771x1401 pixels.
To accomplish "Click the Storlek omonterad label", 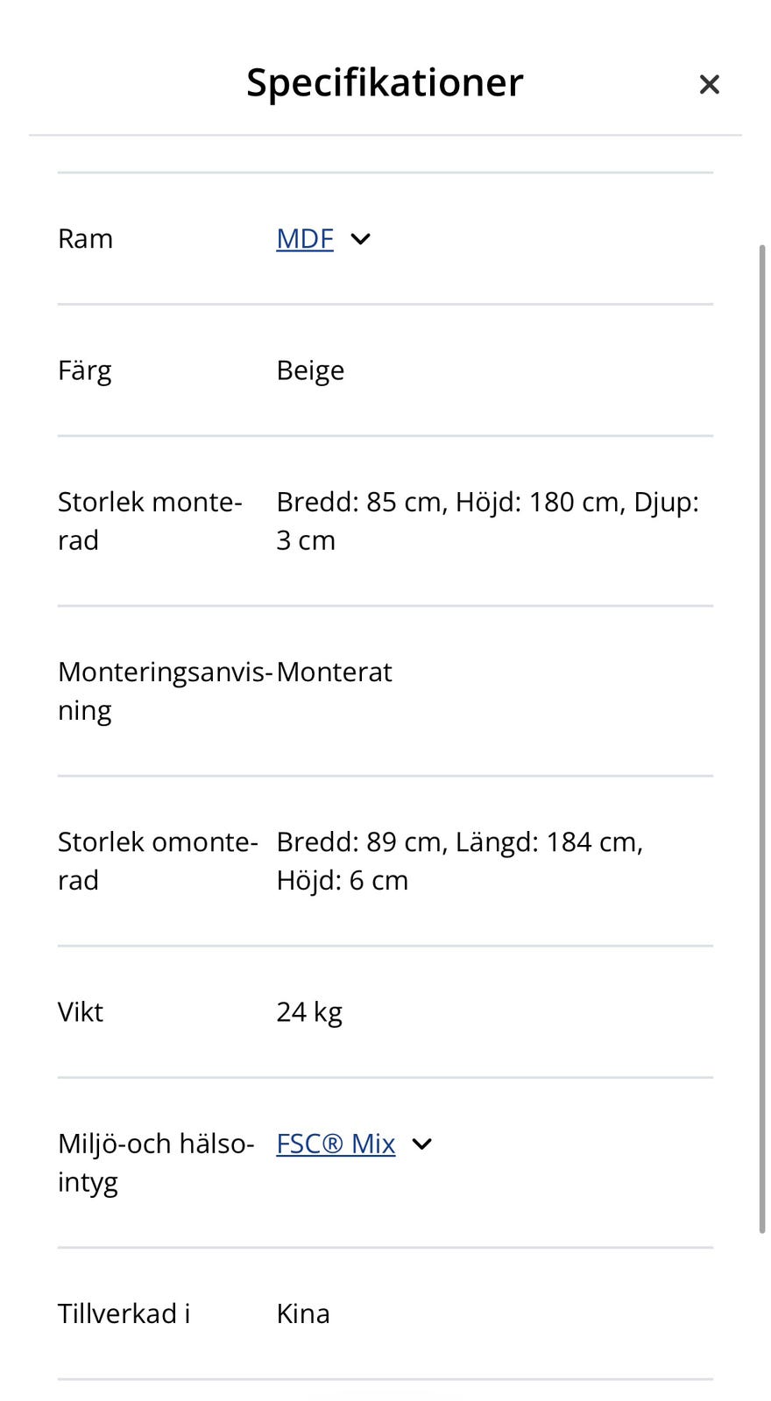I will (158, 861).
